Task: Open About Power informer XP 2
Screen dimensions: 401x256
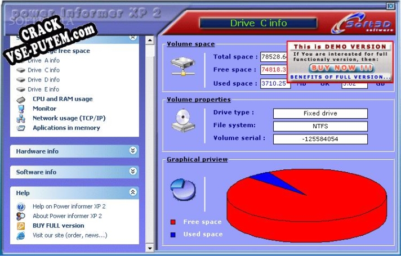Action: (67, 216)
